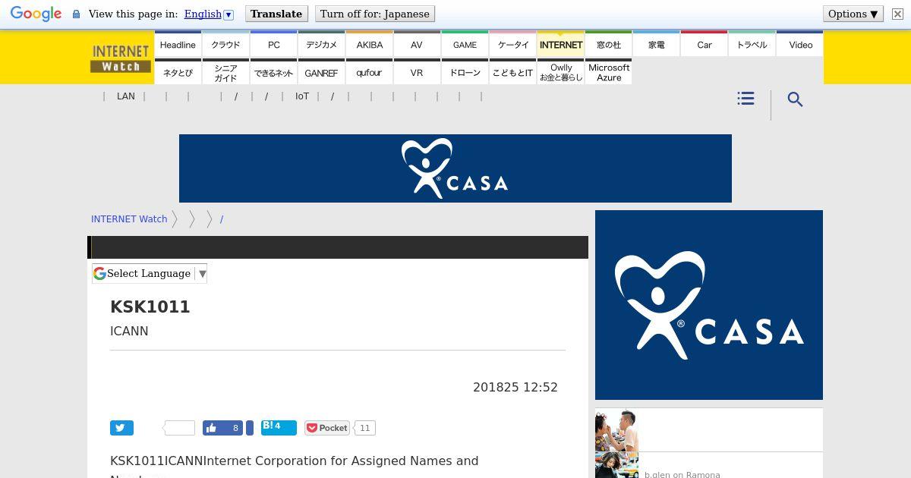Open the PC tab
911x478 pixels.
coord(273,44)
